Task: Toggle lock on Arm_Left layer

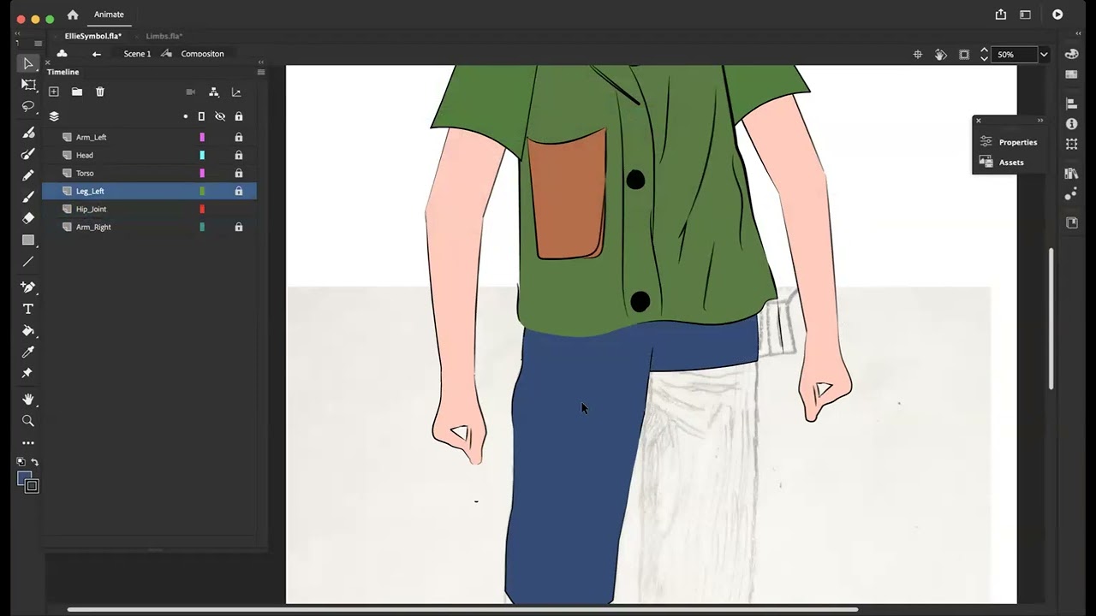Action: 239,137
